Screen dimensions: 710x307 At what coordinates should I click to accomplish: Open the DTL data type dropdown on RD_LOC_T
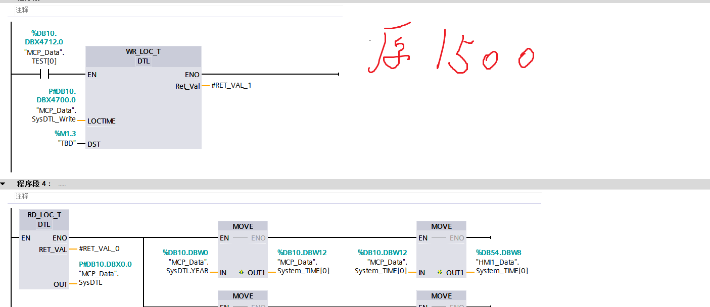tap(44, 224)
